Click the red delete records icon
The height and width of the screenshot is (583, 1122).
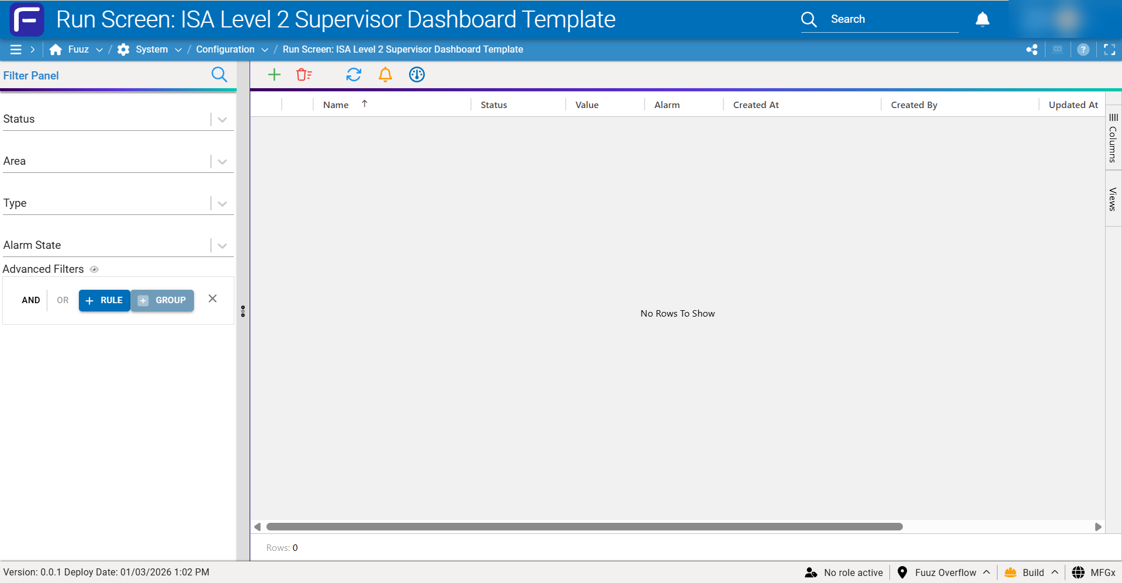pyautogui.click(x=304, y=75)
